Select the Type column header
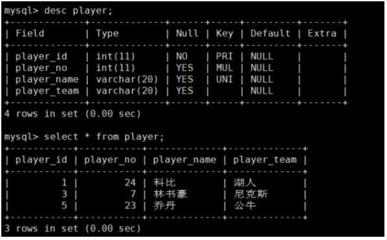Image resolution: width=387 pixels, height=240 pixels. click(x=107, y=34)
